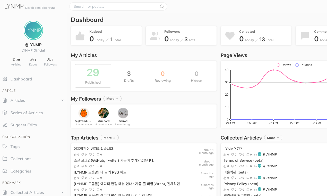Image resolution: width=327 pixels, height=196 pixels.
Task: Open article 소셜 로그인(GitHub, Twitter) 기능이 추가되었습니다.
Action: [x=114, y=160]
